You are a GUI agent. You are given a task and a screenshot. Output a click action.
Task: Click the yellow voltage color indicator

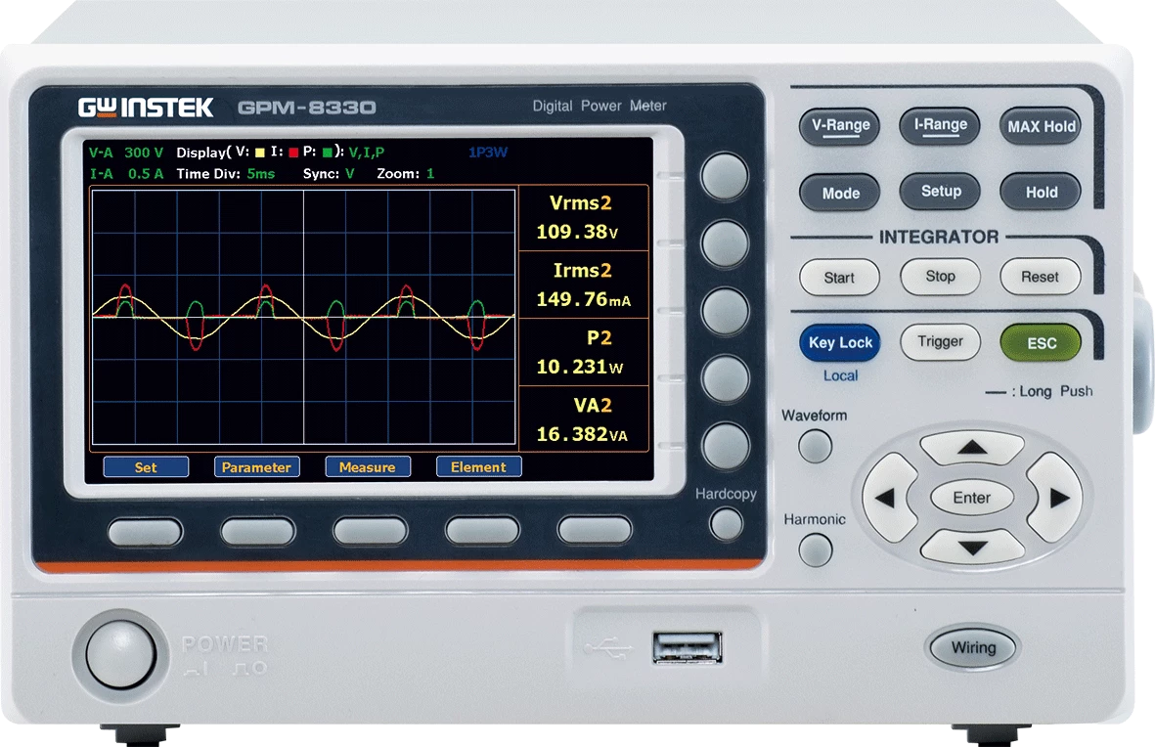[260, 153]
